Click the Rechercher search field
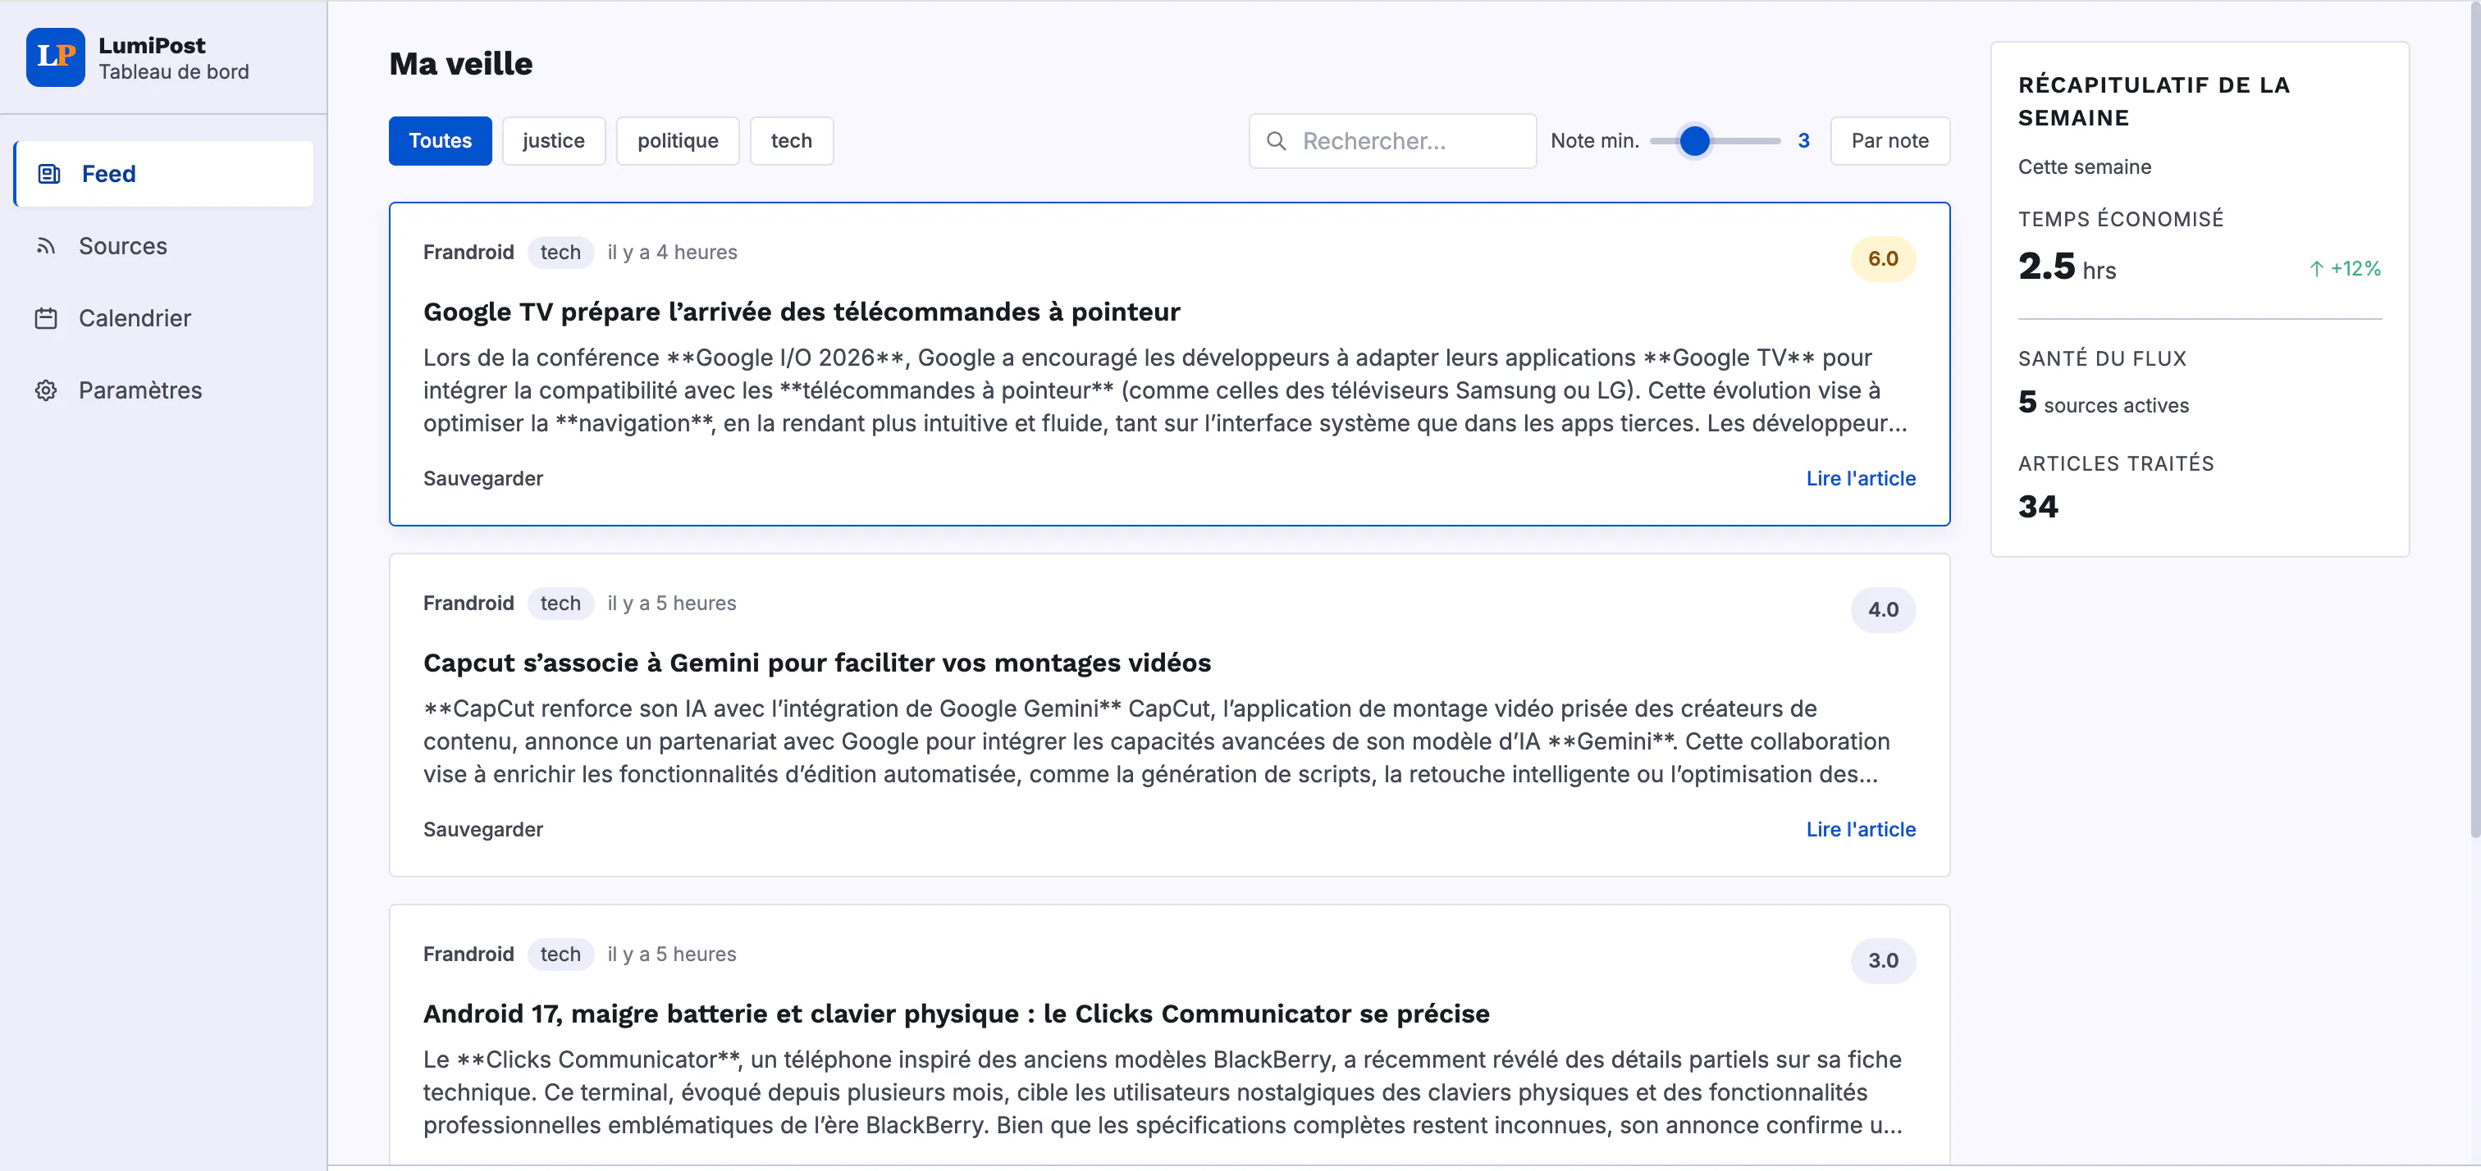2481x1171 pixels. (1392, 142)
